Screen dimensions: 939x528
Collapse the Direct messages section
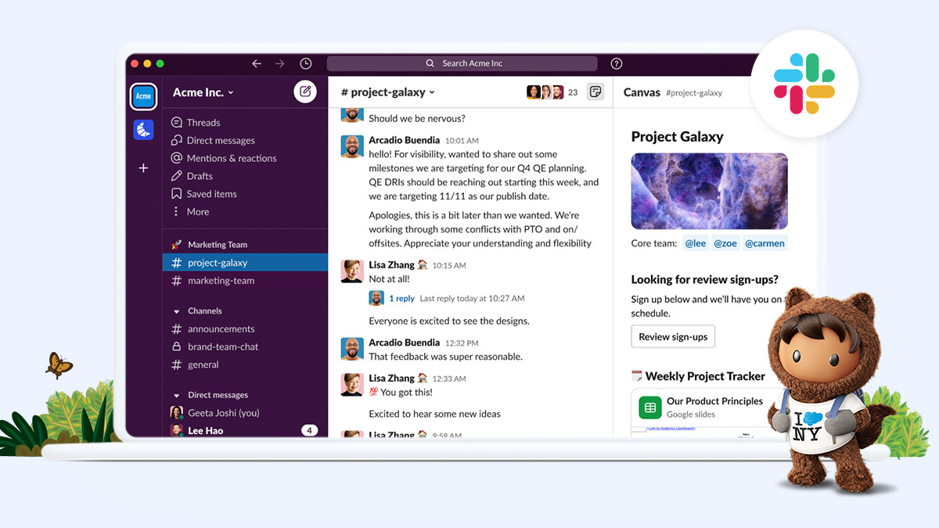[x=178, y=394]
